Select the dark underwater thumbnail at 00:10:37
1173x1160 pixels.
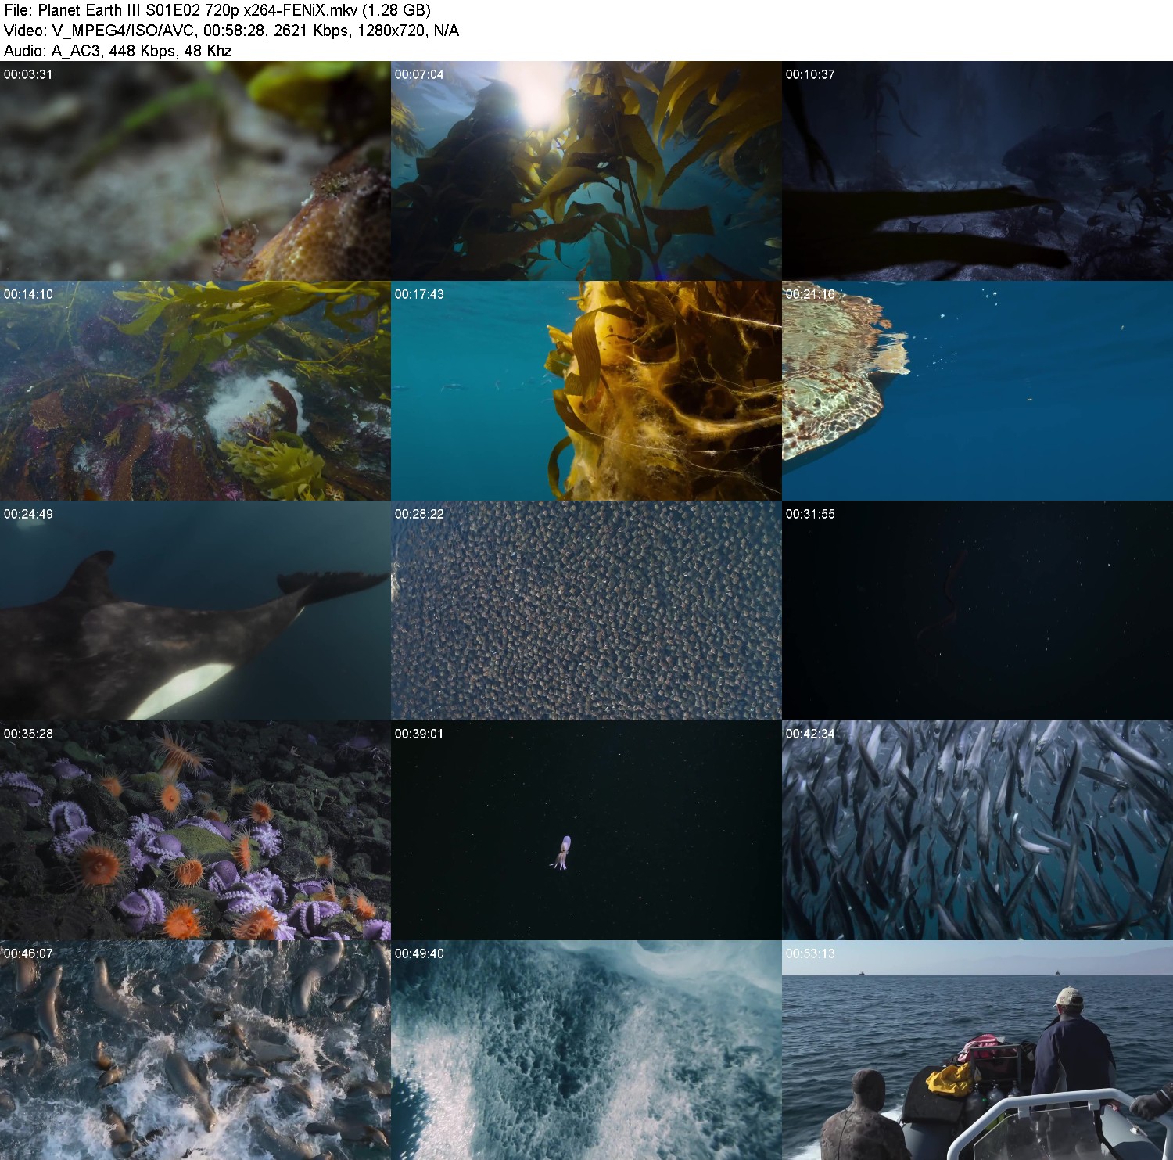click(x=977, y=171)
